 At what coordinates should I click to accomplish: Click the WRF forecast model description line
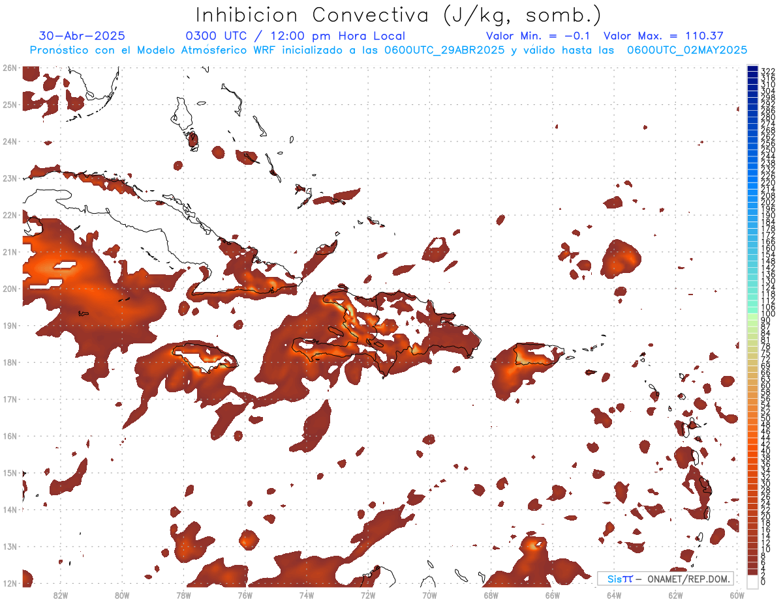(x=388, y=50)
